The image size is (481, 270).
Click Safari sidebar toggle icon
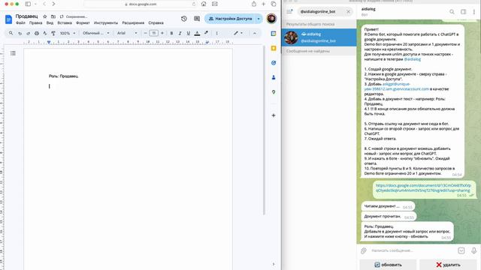[28, 4]
